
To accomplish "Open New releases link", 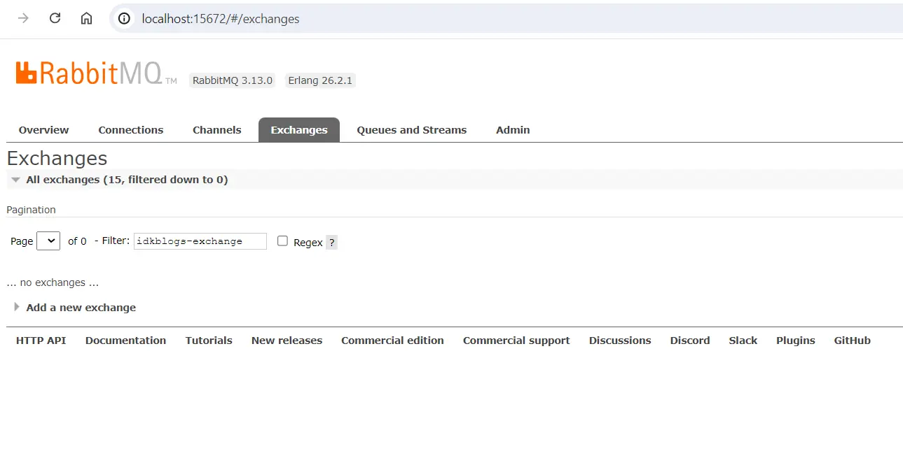I will (x=287, y=341).
